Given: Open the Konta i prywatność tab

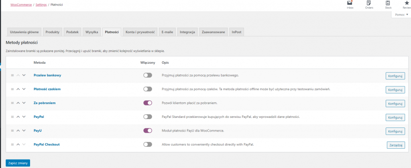Looking at the screenshot, I should coord(140,32).
